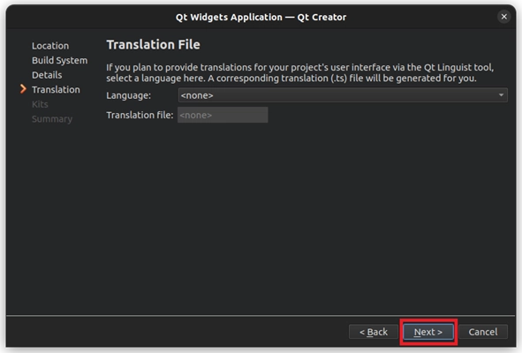Screen dimensions: 522x353
Task: Select the Translation step in sidebar
Action: [56, 89]
